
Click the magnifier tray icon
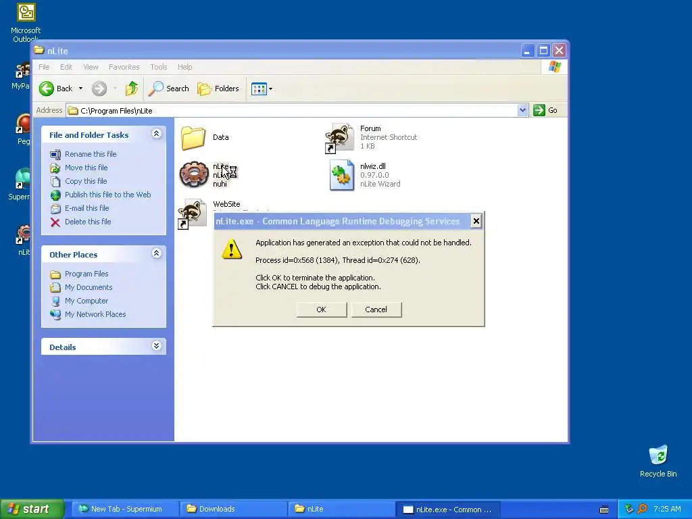(642, 509)
